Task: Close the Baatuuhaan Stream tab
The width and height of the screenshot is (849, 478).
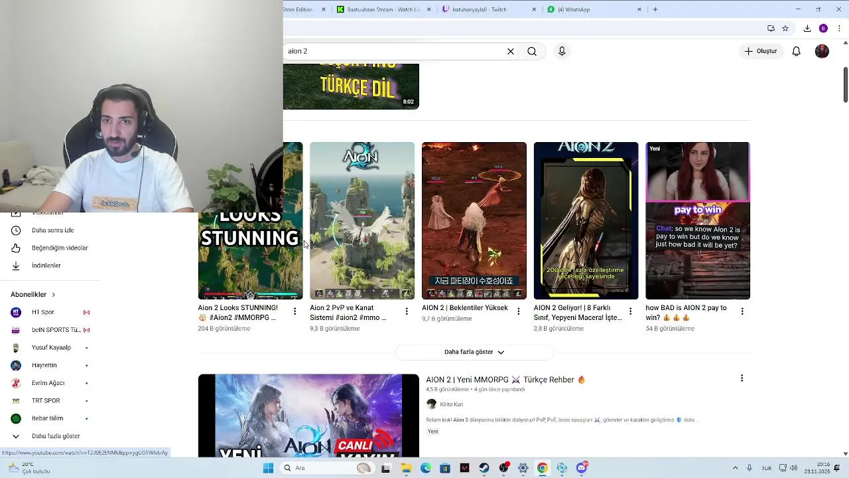Action: click(x=429, y=9)
